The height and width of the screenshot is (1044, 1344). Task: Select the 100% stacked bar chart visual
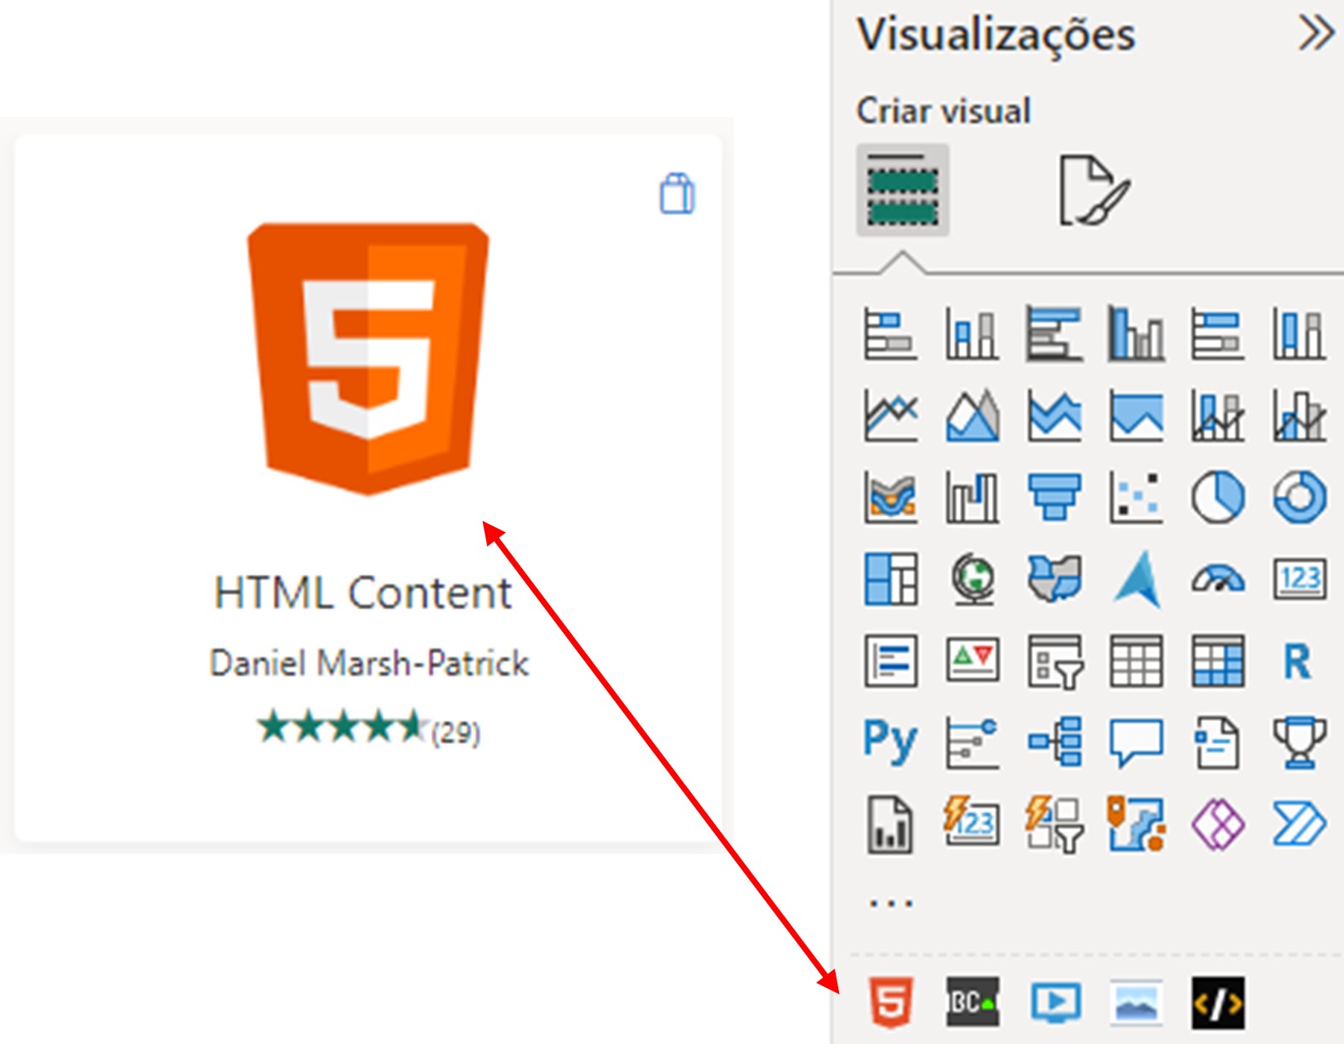(1217, 333)
